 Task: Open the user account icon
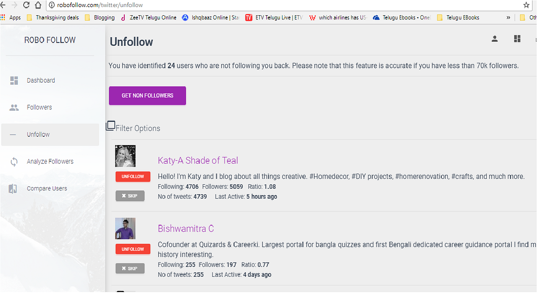pyautogui.click(x=495, y=39)
